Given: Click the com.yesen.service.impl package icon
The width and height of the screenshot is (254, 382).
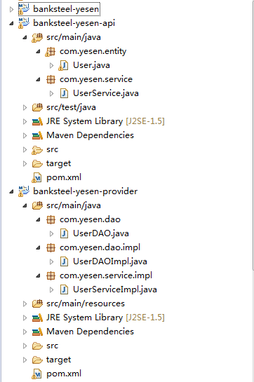Looking at the screenshot, I should [51, 275].
